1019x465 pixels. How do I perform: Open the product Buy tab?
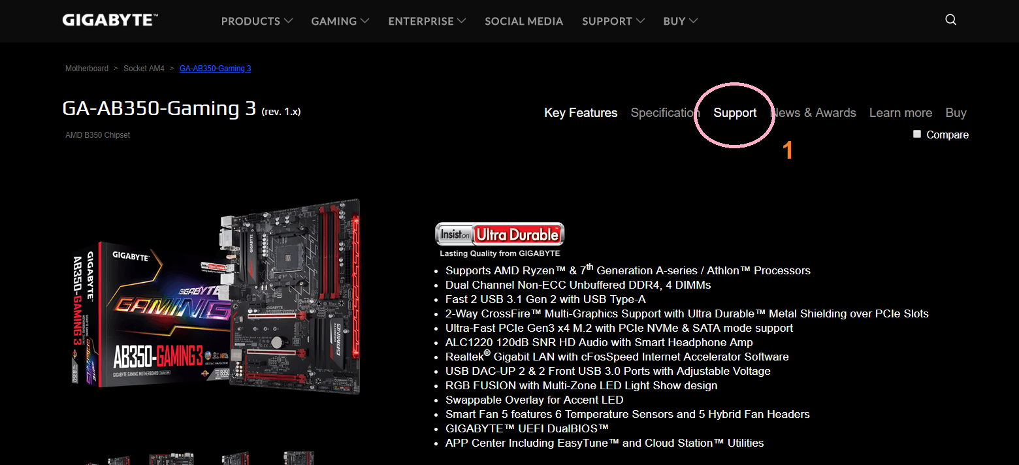point(956,113)
